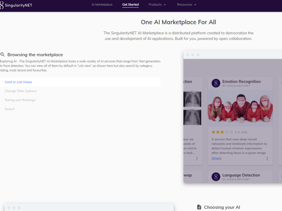Viewport: 282px width, 211px height.
Task: Click the Language Detection card title
Action: [x=241, y=175]
